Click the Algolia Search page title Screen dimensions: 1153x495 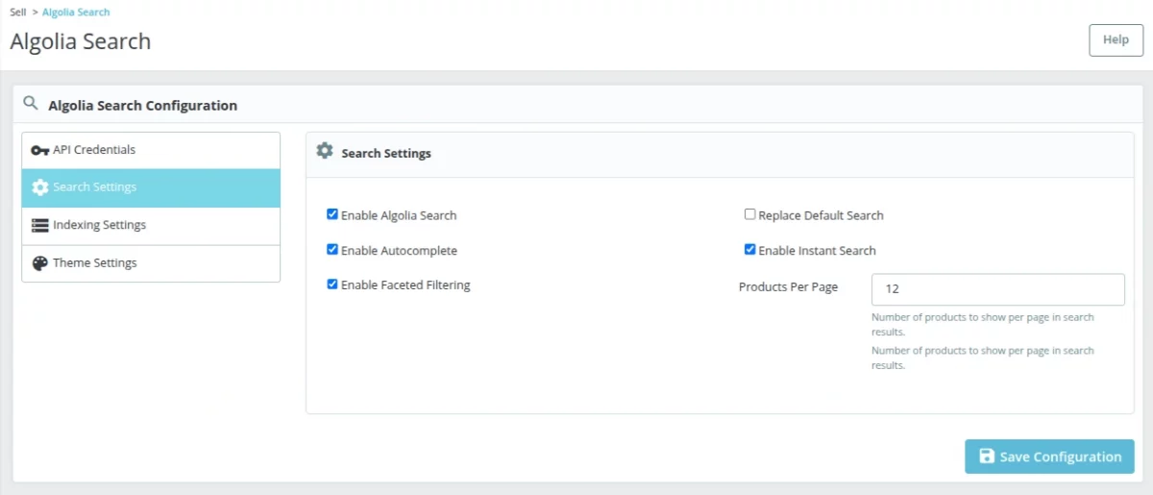pyautogui.click(x=81, y=42)
